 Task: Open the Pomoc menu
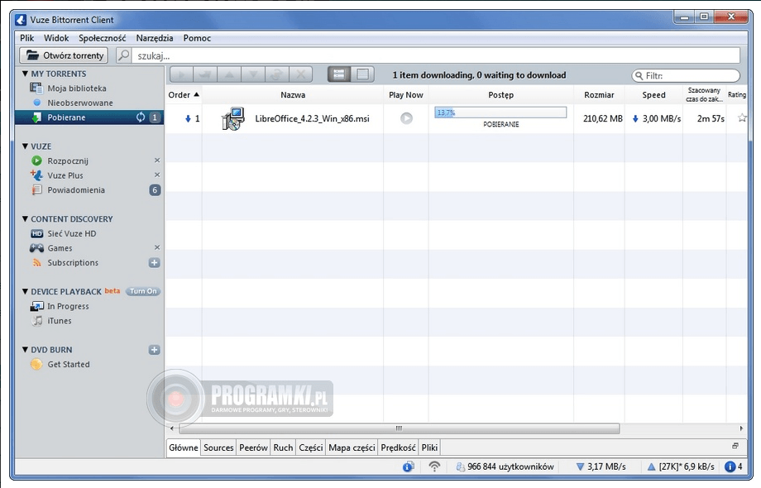point(197,38)
